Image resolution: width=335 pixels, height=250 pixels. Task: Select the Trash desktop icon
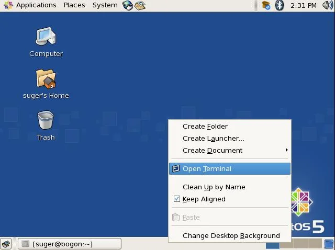[x=46, y=120]
